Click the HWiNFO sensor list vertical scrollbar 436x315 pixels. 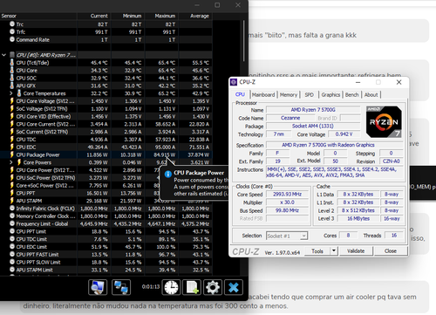(x=244, y=41)
